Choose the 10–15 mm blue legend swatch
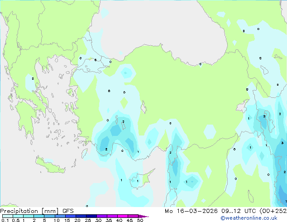Image resolution: width=287 pixels, height=222 pixels. [x=60, y=216]
